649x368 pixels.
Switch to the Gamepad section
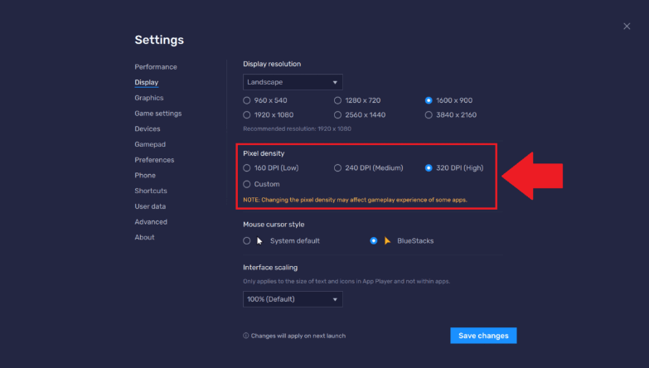tap(150, 144)
